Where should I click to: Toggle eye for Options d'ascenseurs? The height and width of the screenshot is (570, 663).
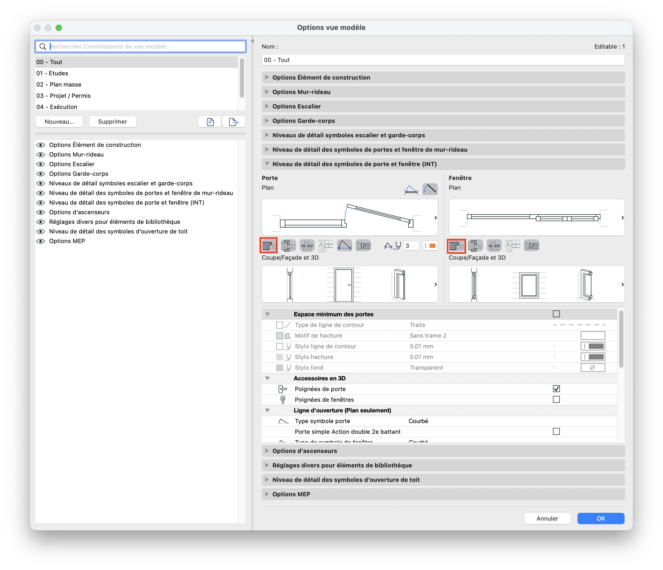(x=41, y=212)
